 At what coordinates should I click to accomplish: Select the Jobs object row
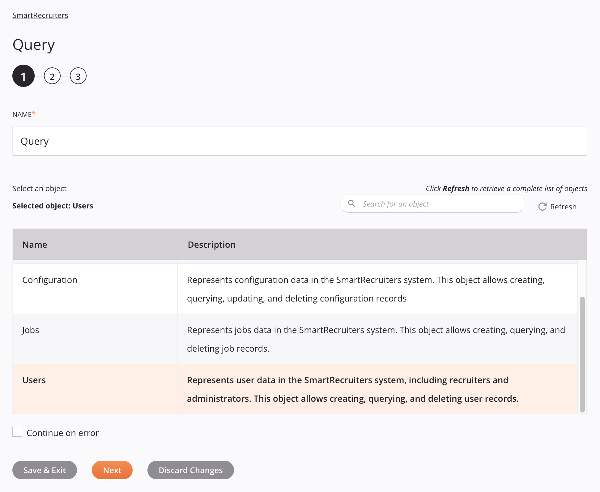tap(295, 339)
